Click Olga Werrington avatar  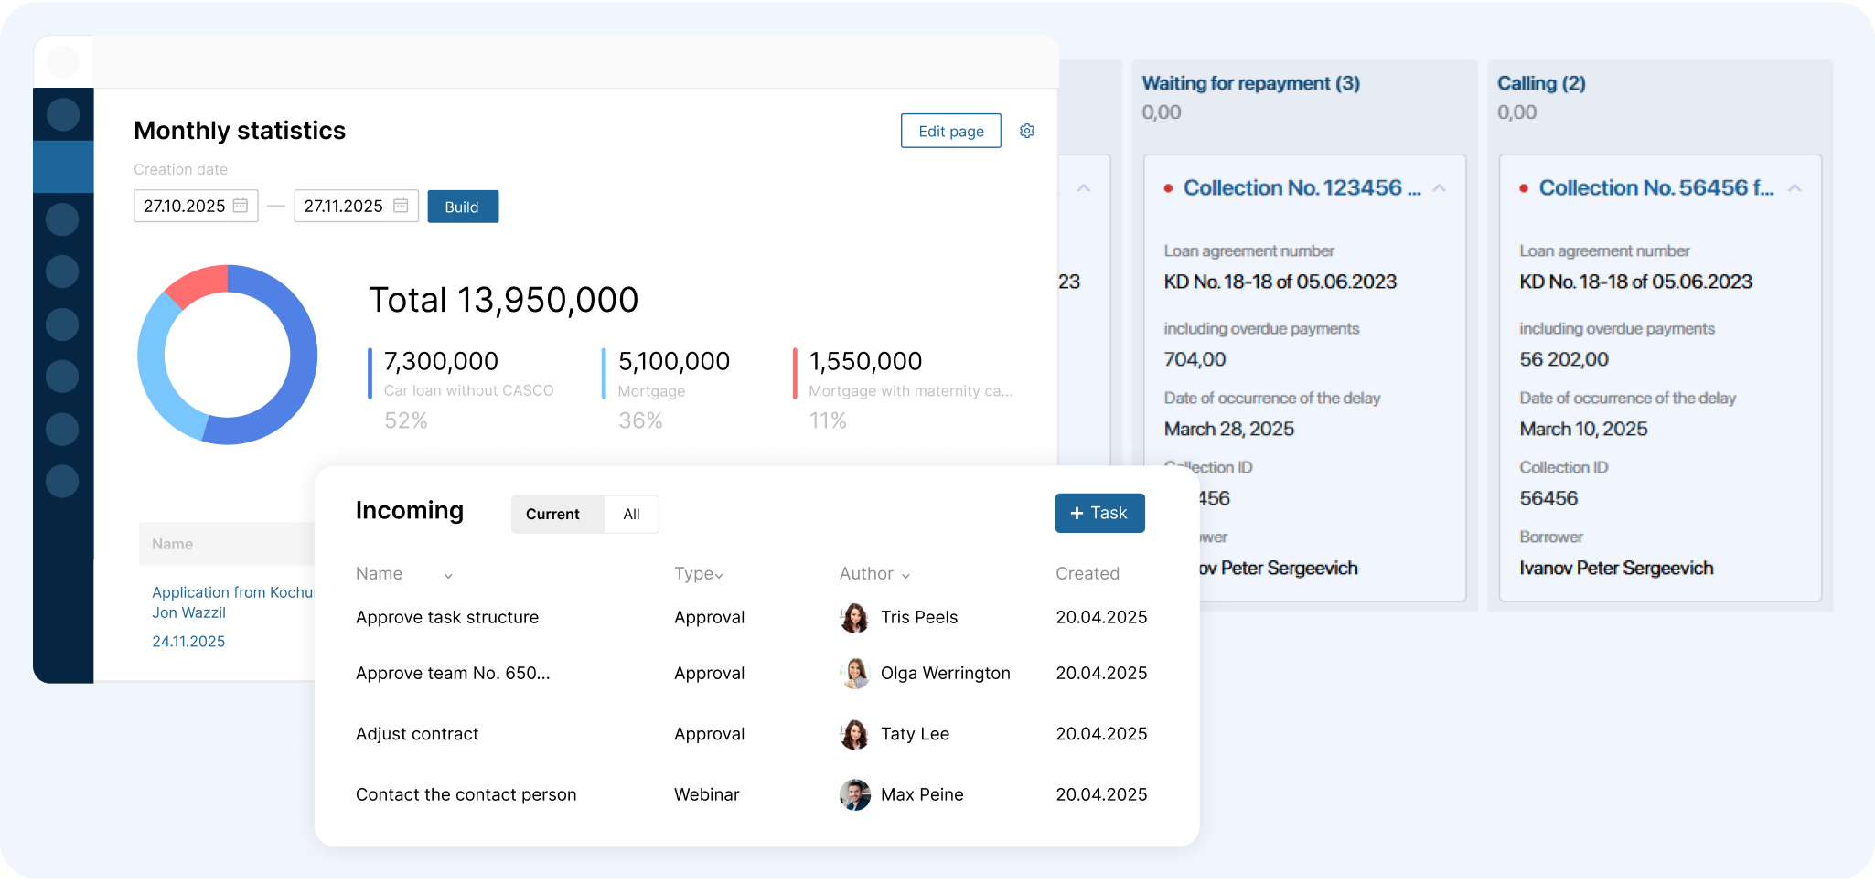[854, 674]
